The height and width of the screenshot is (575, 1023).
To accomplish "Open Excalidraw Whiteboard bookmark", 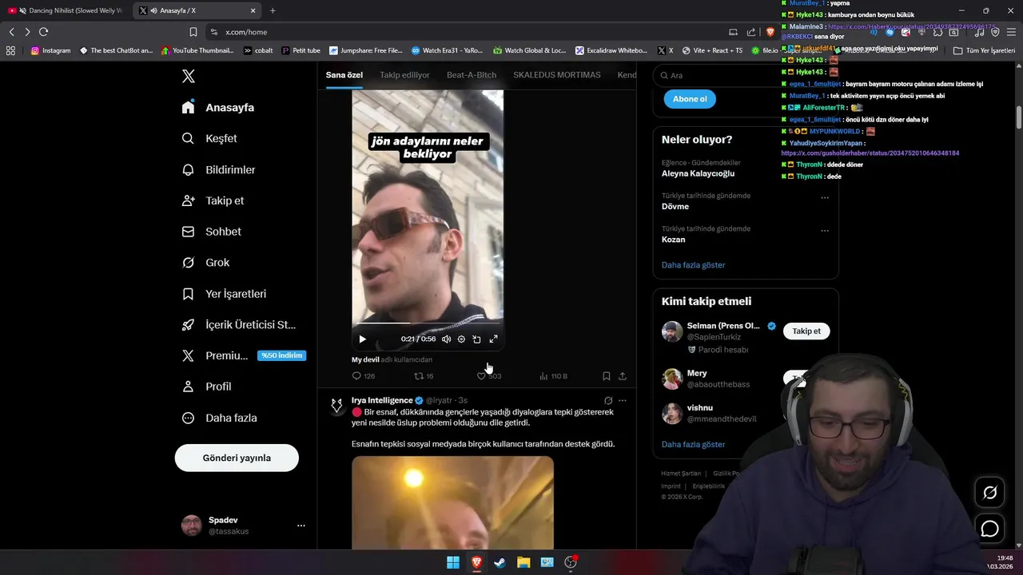I will [611, 50].
